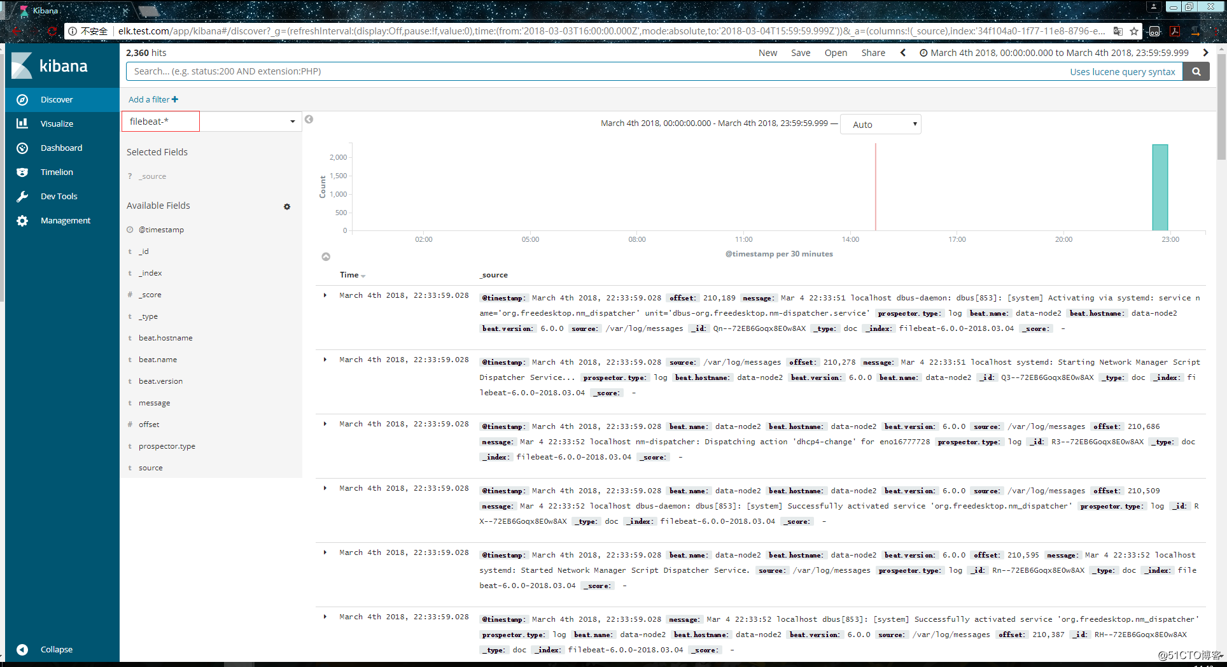The width and height of the screenshot is (1227, 667).
Task: Go to Dashboard in the sidebar
Action: [x=62, y=148]
